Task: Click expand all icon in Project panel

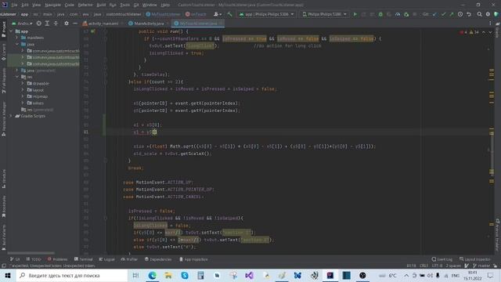Action: coord(47,23)
